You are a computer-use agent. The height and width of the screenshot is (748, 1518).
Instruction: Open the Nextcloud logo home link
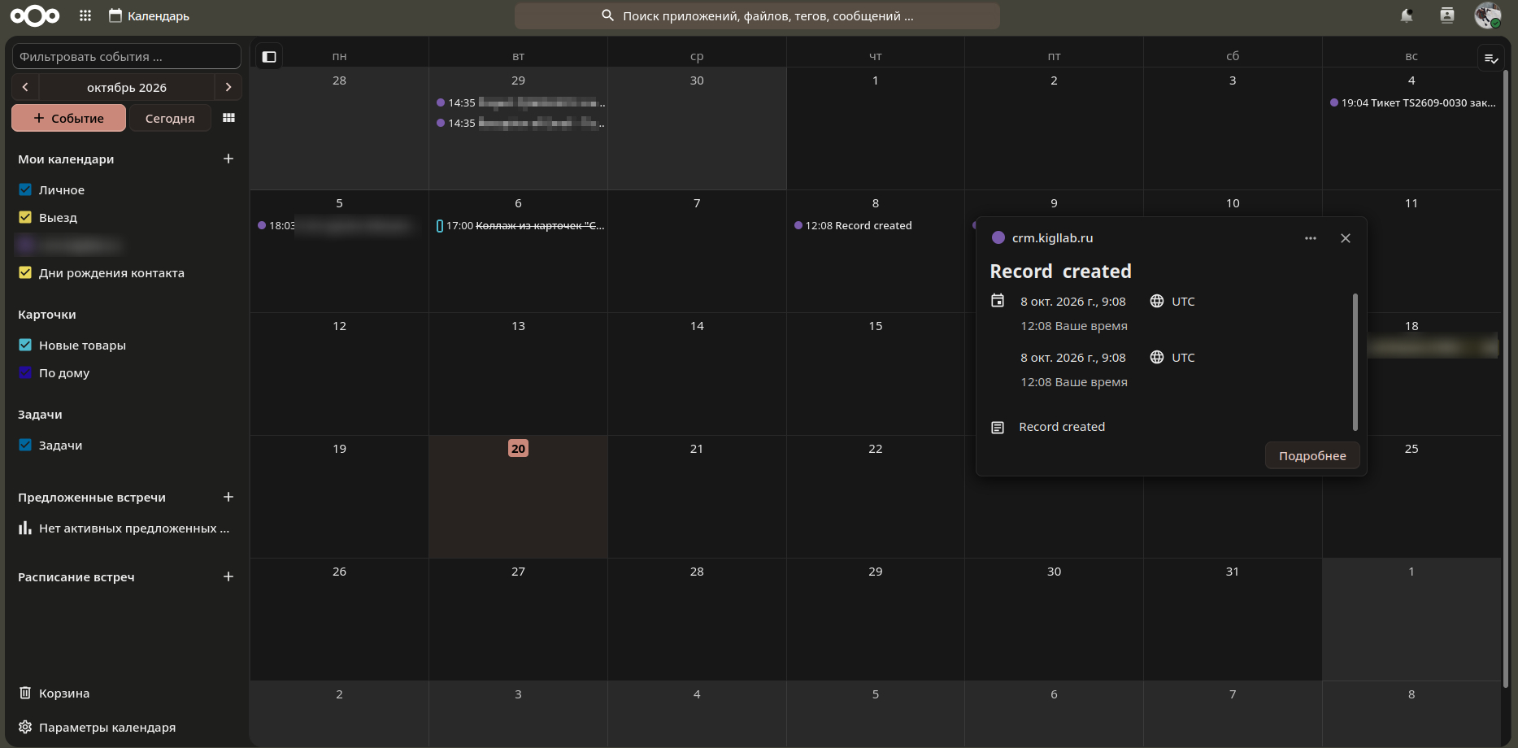35,15
